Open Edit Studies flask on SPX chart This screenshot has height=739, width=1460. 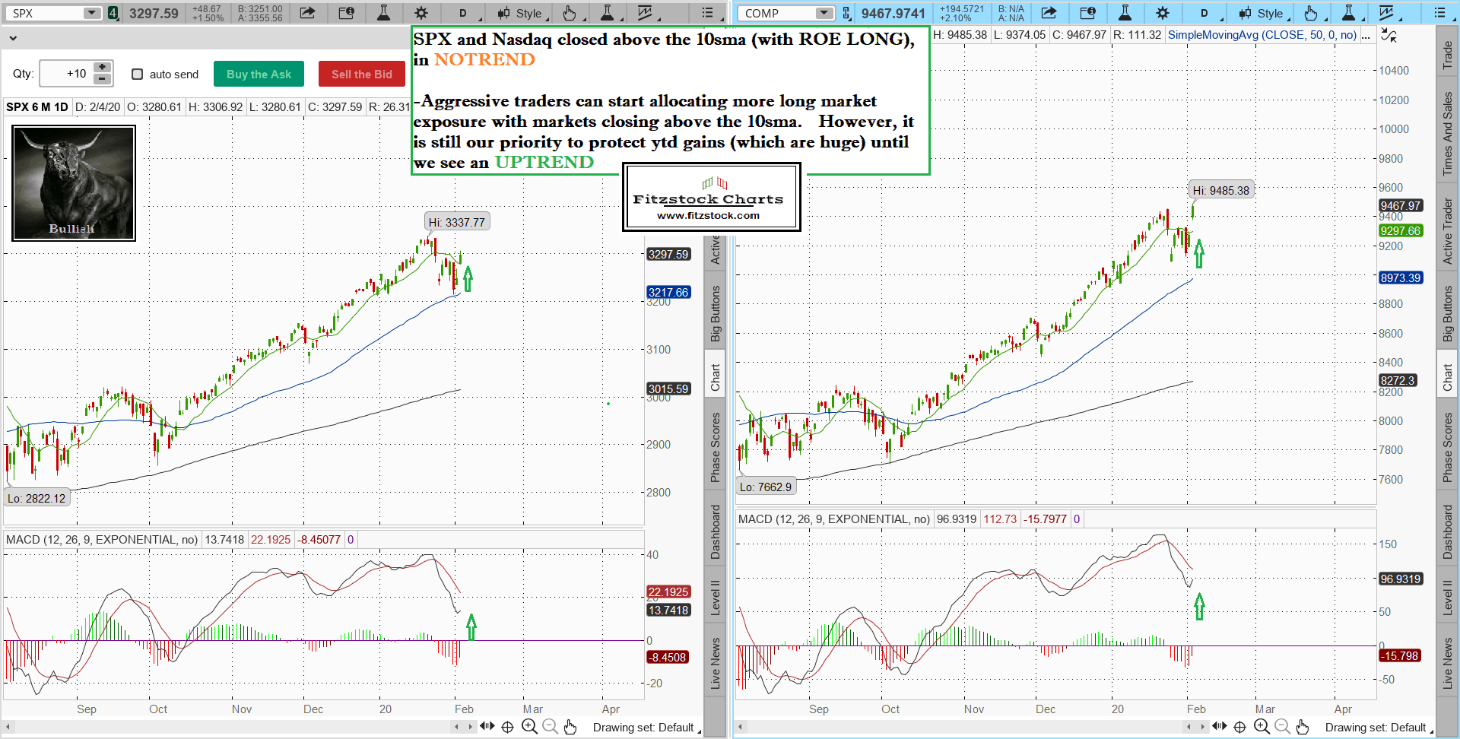tap(383, 13)
